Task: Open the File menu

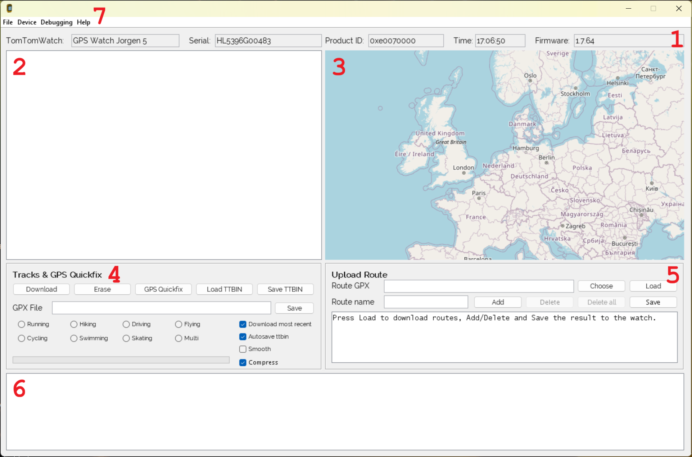Action: (8, 22)
